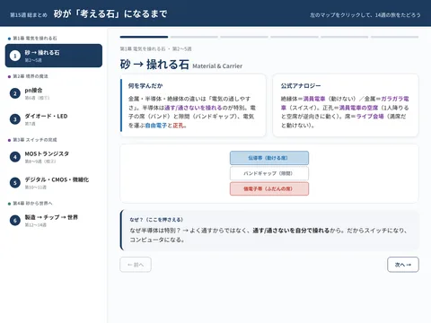Select step 4 badge for MOSトランジスタ
The width and height of the screenshot is (431, 323).
pos(15,157)
